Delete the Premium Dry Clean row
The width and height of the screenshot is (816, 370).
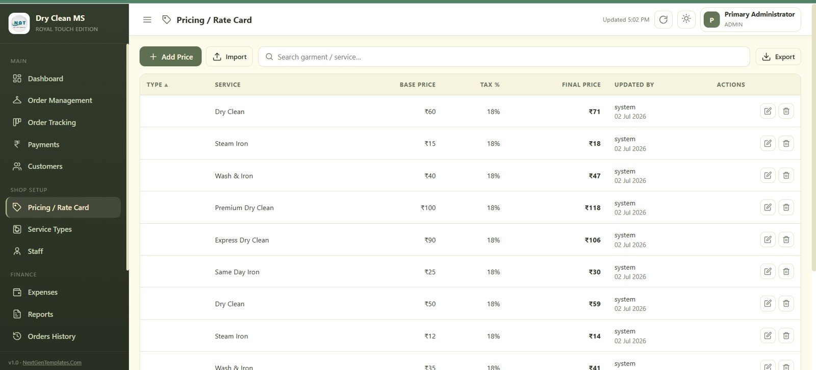786,207
